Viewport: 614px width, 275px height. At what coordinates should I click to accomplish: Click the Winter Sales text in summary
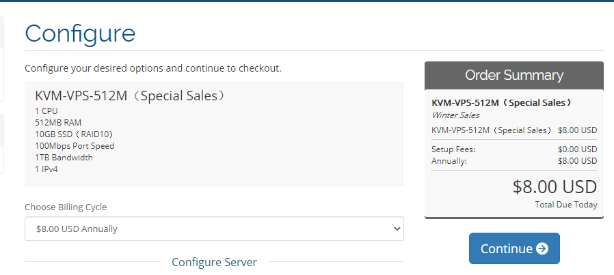[x=455, y=115]
